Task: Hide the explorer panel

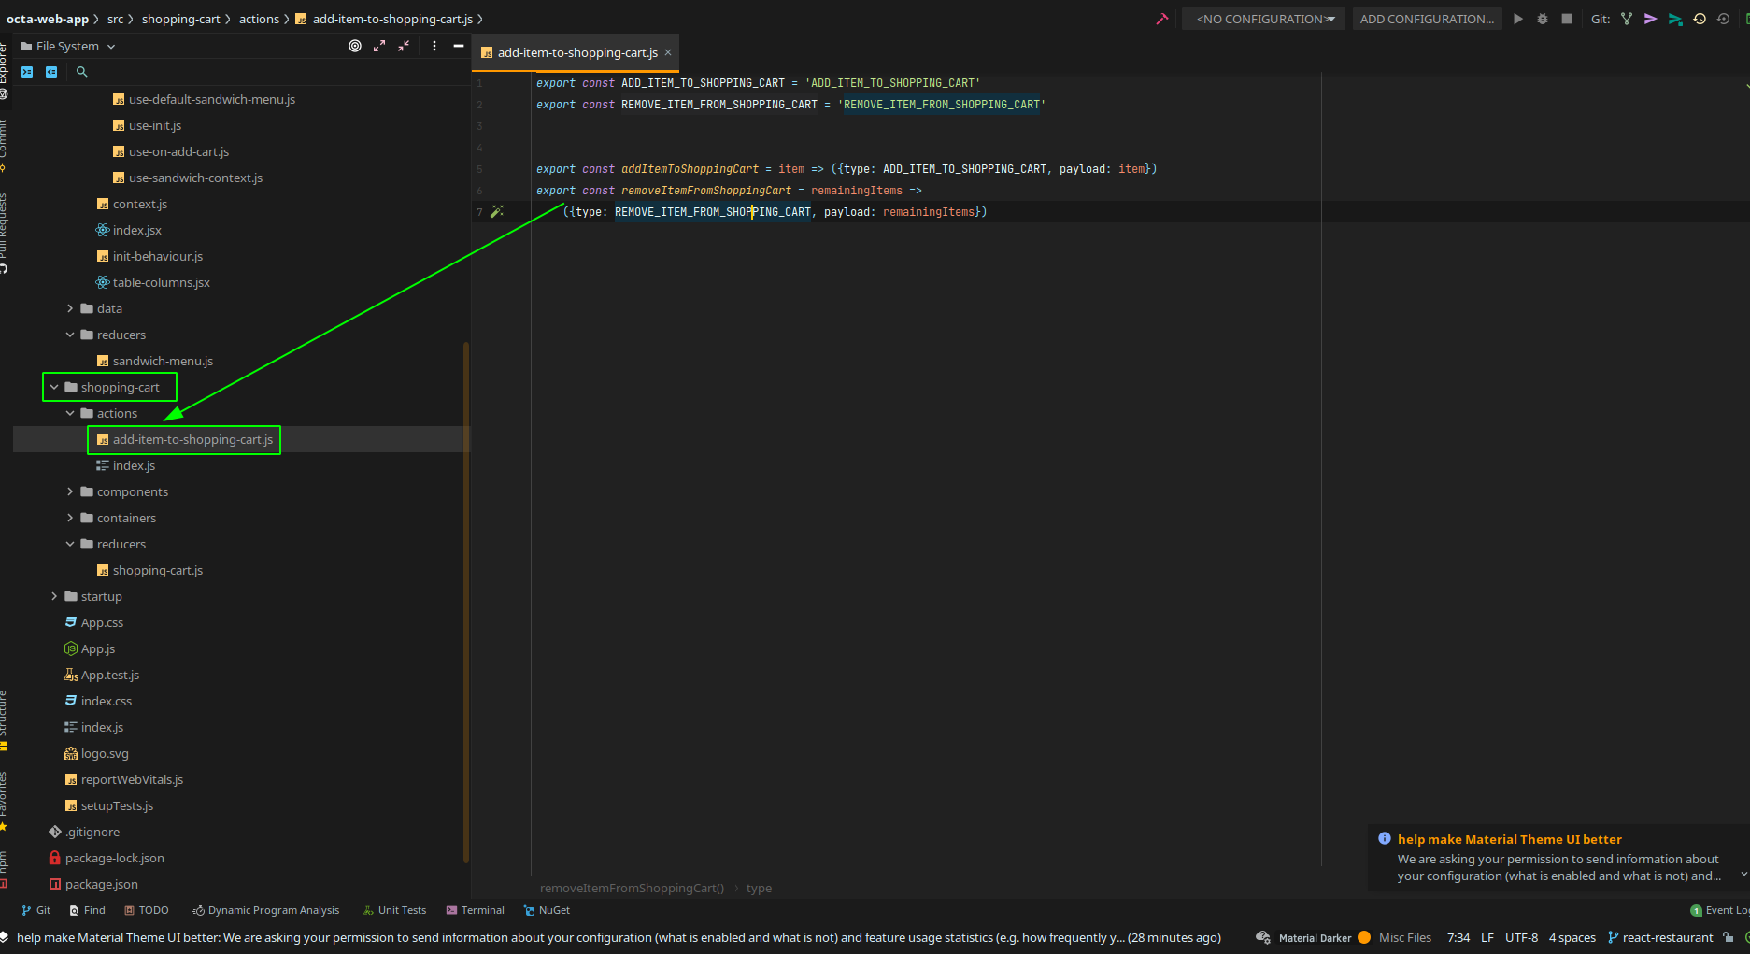Action: pyautogui.click(x=459, y=46)
